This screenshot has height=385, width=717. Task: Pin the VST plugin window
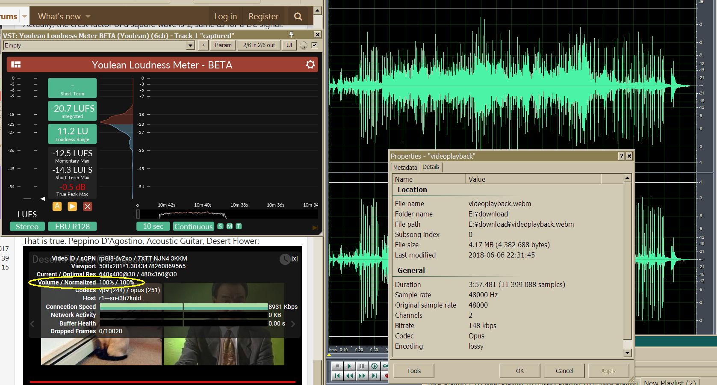291,34
